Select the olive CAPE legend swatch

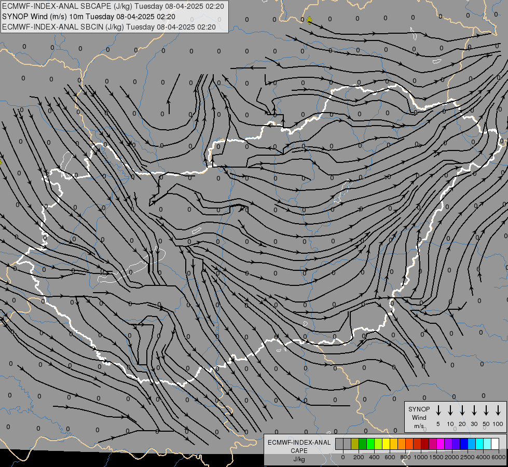point(355,444)
